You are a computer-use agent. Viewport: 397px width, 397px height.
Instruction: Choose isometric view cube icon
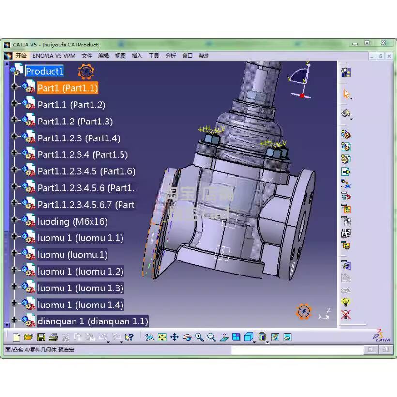pyautogui.click(x=249, y=337)
